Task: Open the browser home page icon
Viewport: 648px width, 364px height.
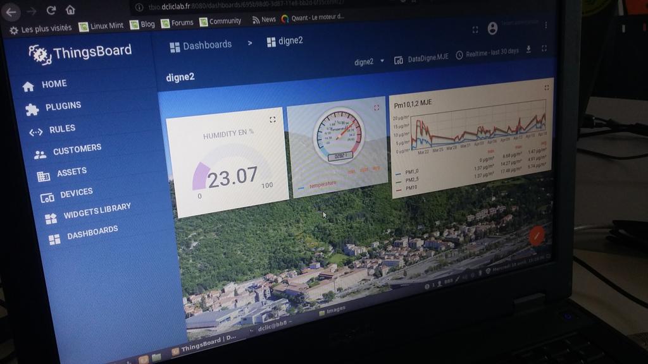Action: (x=70, y=9)
